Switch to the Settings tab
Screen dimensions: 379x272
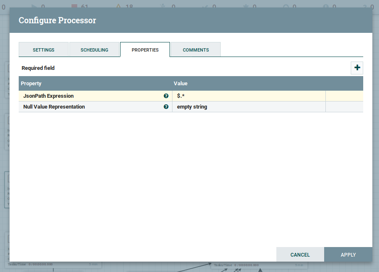(44, 50)
